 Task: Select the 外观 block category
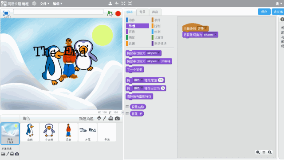click(x=137, y=26)
